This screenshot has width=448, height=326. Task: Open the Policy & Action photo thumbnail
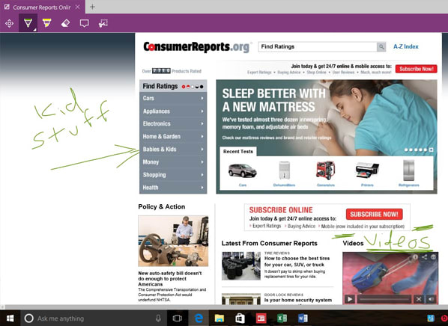(173, 241)
